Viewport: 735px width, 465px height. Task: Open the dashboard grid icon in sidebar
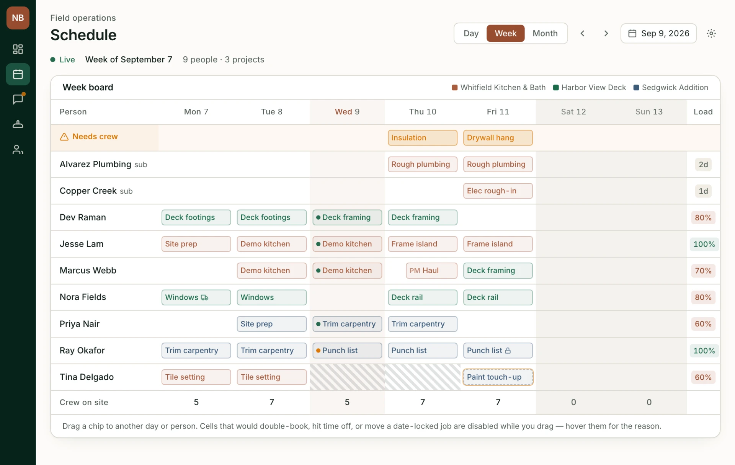18,49
